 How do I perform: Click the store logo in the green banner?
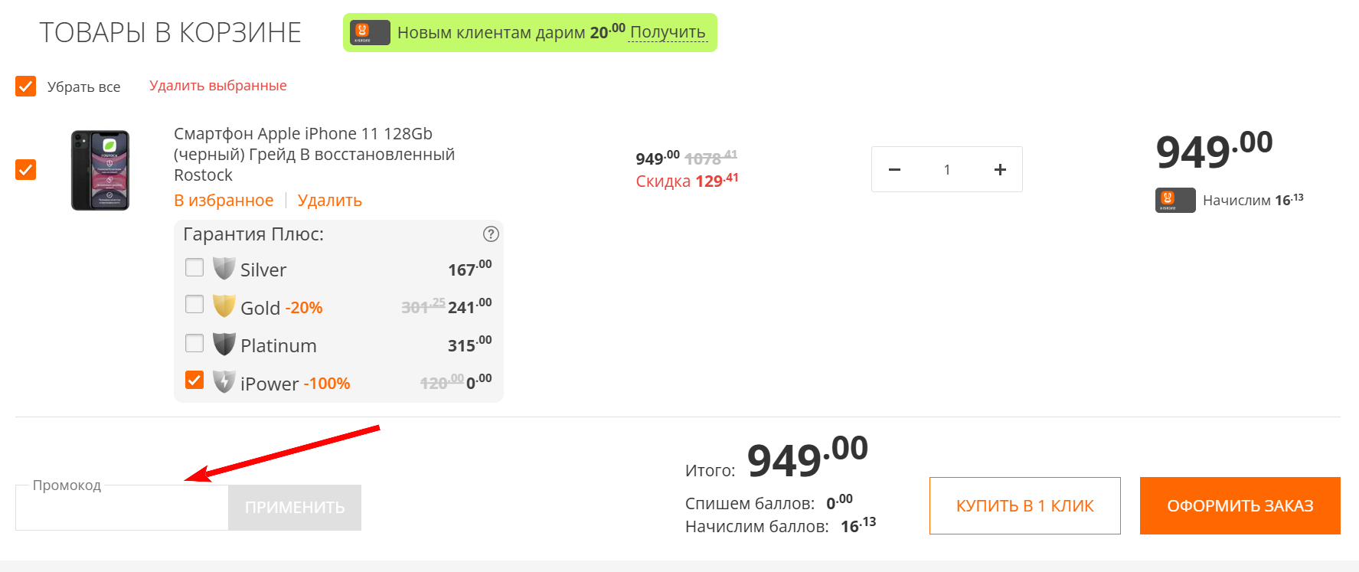coord(370,32)
